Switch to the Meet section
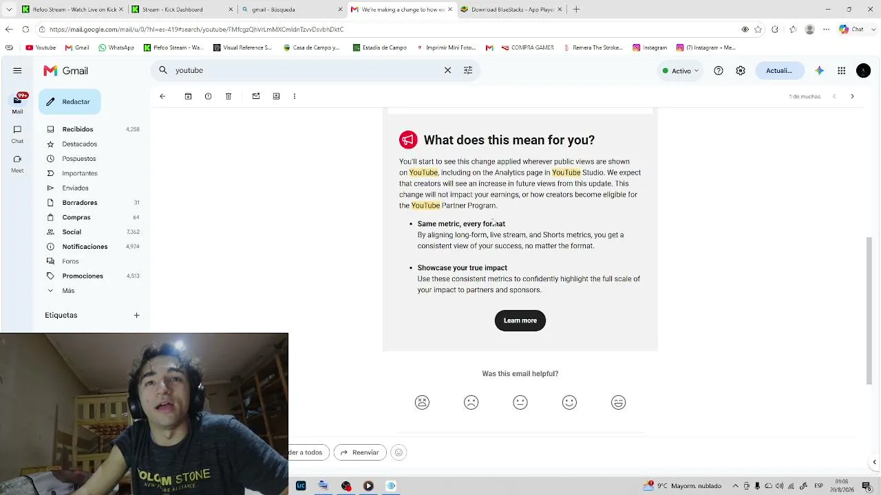The image size is (881, 495). 17,163
